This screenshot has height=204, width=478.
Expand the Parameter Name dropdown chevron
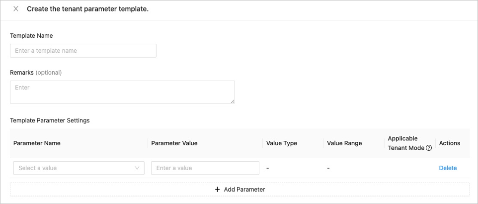[x=138, y=168]
